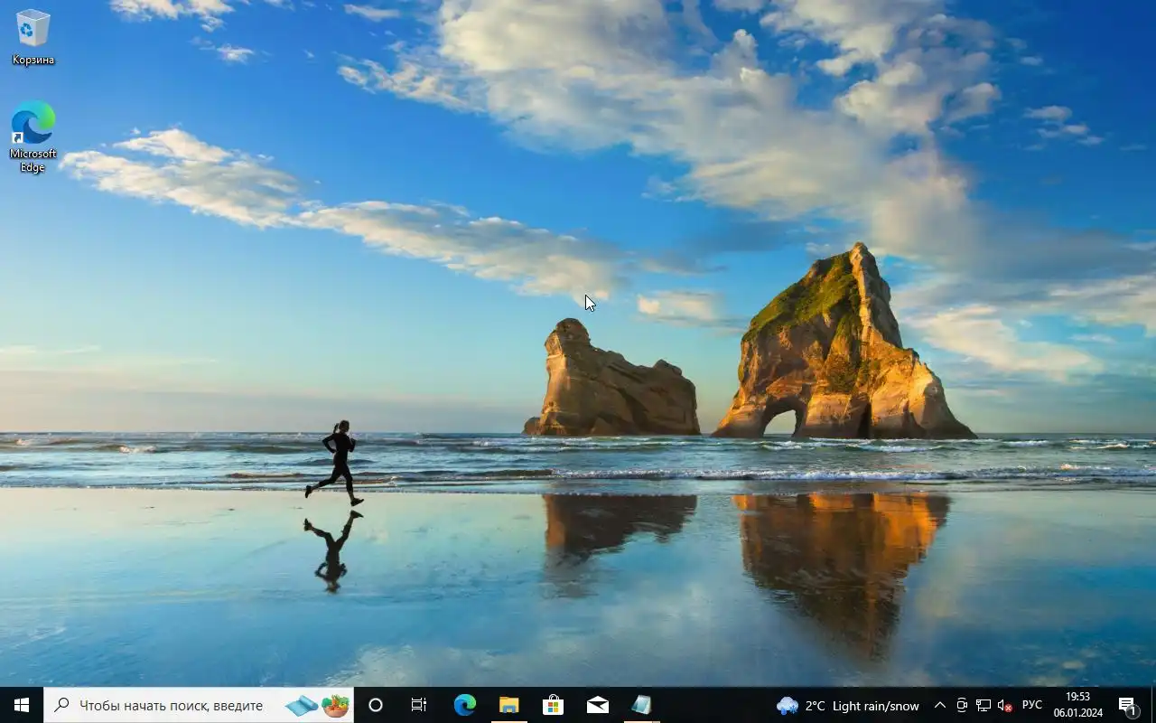The width and height of the screenshot is (1156, 723).
Task: Open the Mail app from taskbar
Action: 597,705
